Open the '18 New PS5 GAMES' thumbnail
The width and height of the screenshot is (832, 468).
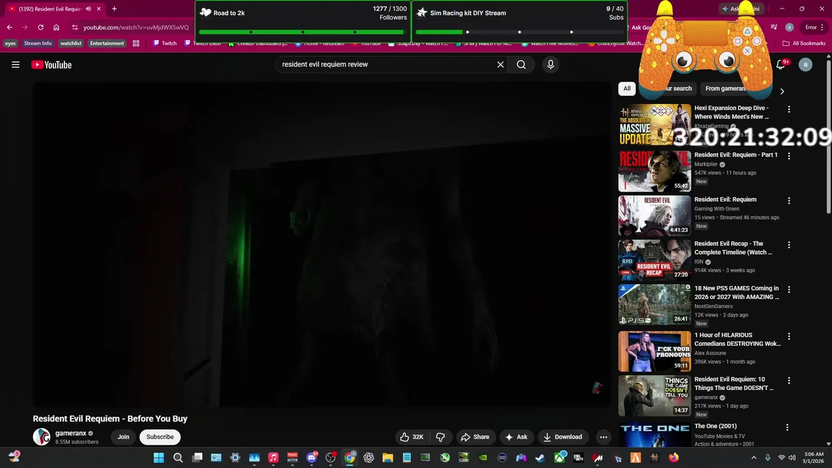coord(655,304)
